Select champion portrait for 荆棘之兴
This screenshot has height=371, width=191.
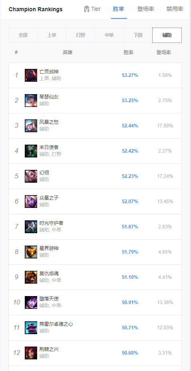(31, 353)
